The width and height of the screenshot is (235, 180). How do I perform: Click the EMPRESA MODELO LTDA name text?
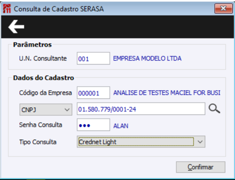(147, 59)
